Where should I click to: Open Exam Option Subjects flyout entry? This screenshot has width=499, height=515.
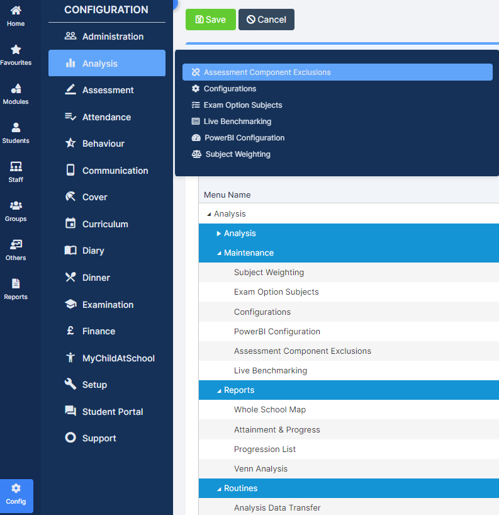pos(243,105)
